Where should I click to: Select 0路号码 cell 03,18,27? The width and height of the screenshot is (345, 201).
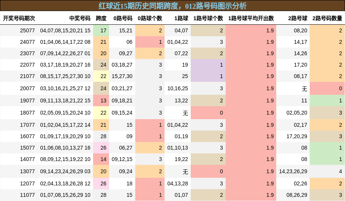(x=122, y=65)
